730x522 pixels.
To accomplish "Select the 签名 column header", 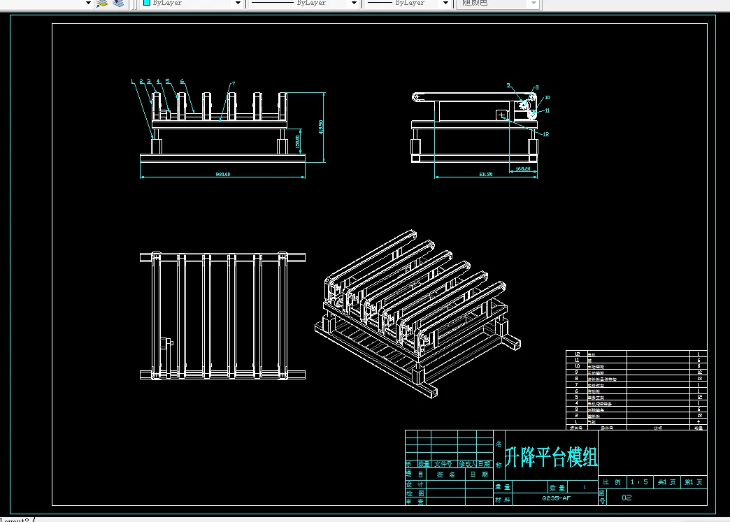I will click(x=445, y=474).
